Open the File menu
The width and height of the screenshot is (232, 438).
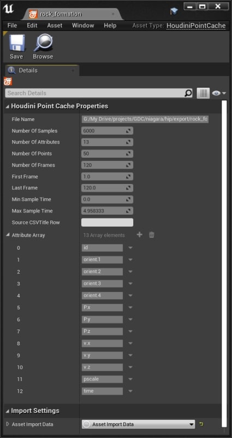click(12, 25)
